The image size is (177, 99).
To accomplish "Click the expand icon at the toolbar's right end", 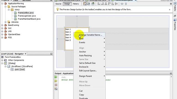I will (171, 4).
